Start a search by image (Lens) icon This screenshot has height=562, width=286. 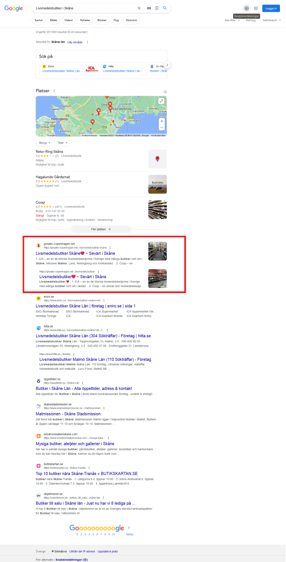click(x=157, y=8)
